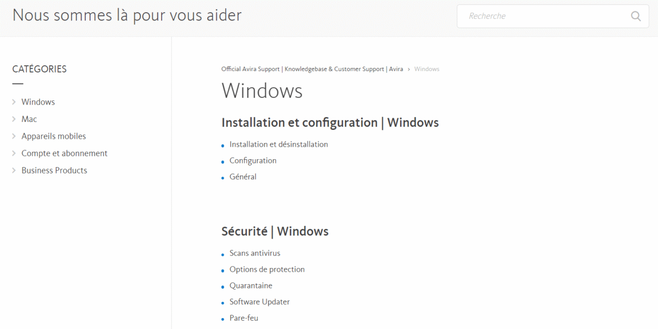Open the Configuration link
Screen dimensions: 658x329
(x=253, y=161)
